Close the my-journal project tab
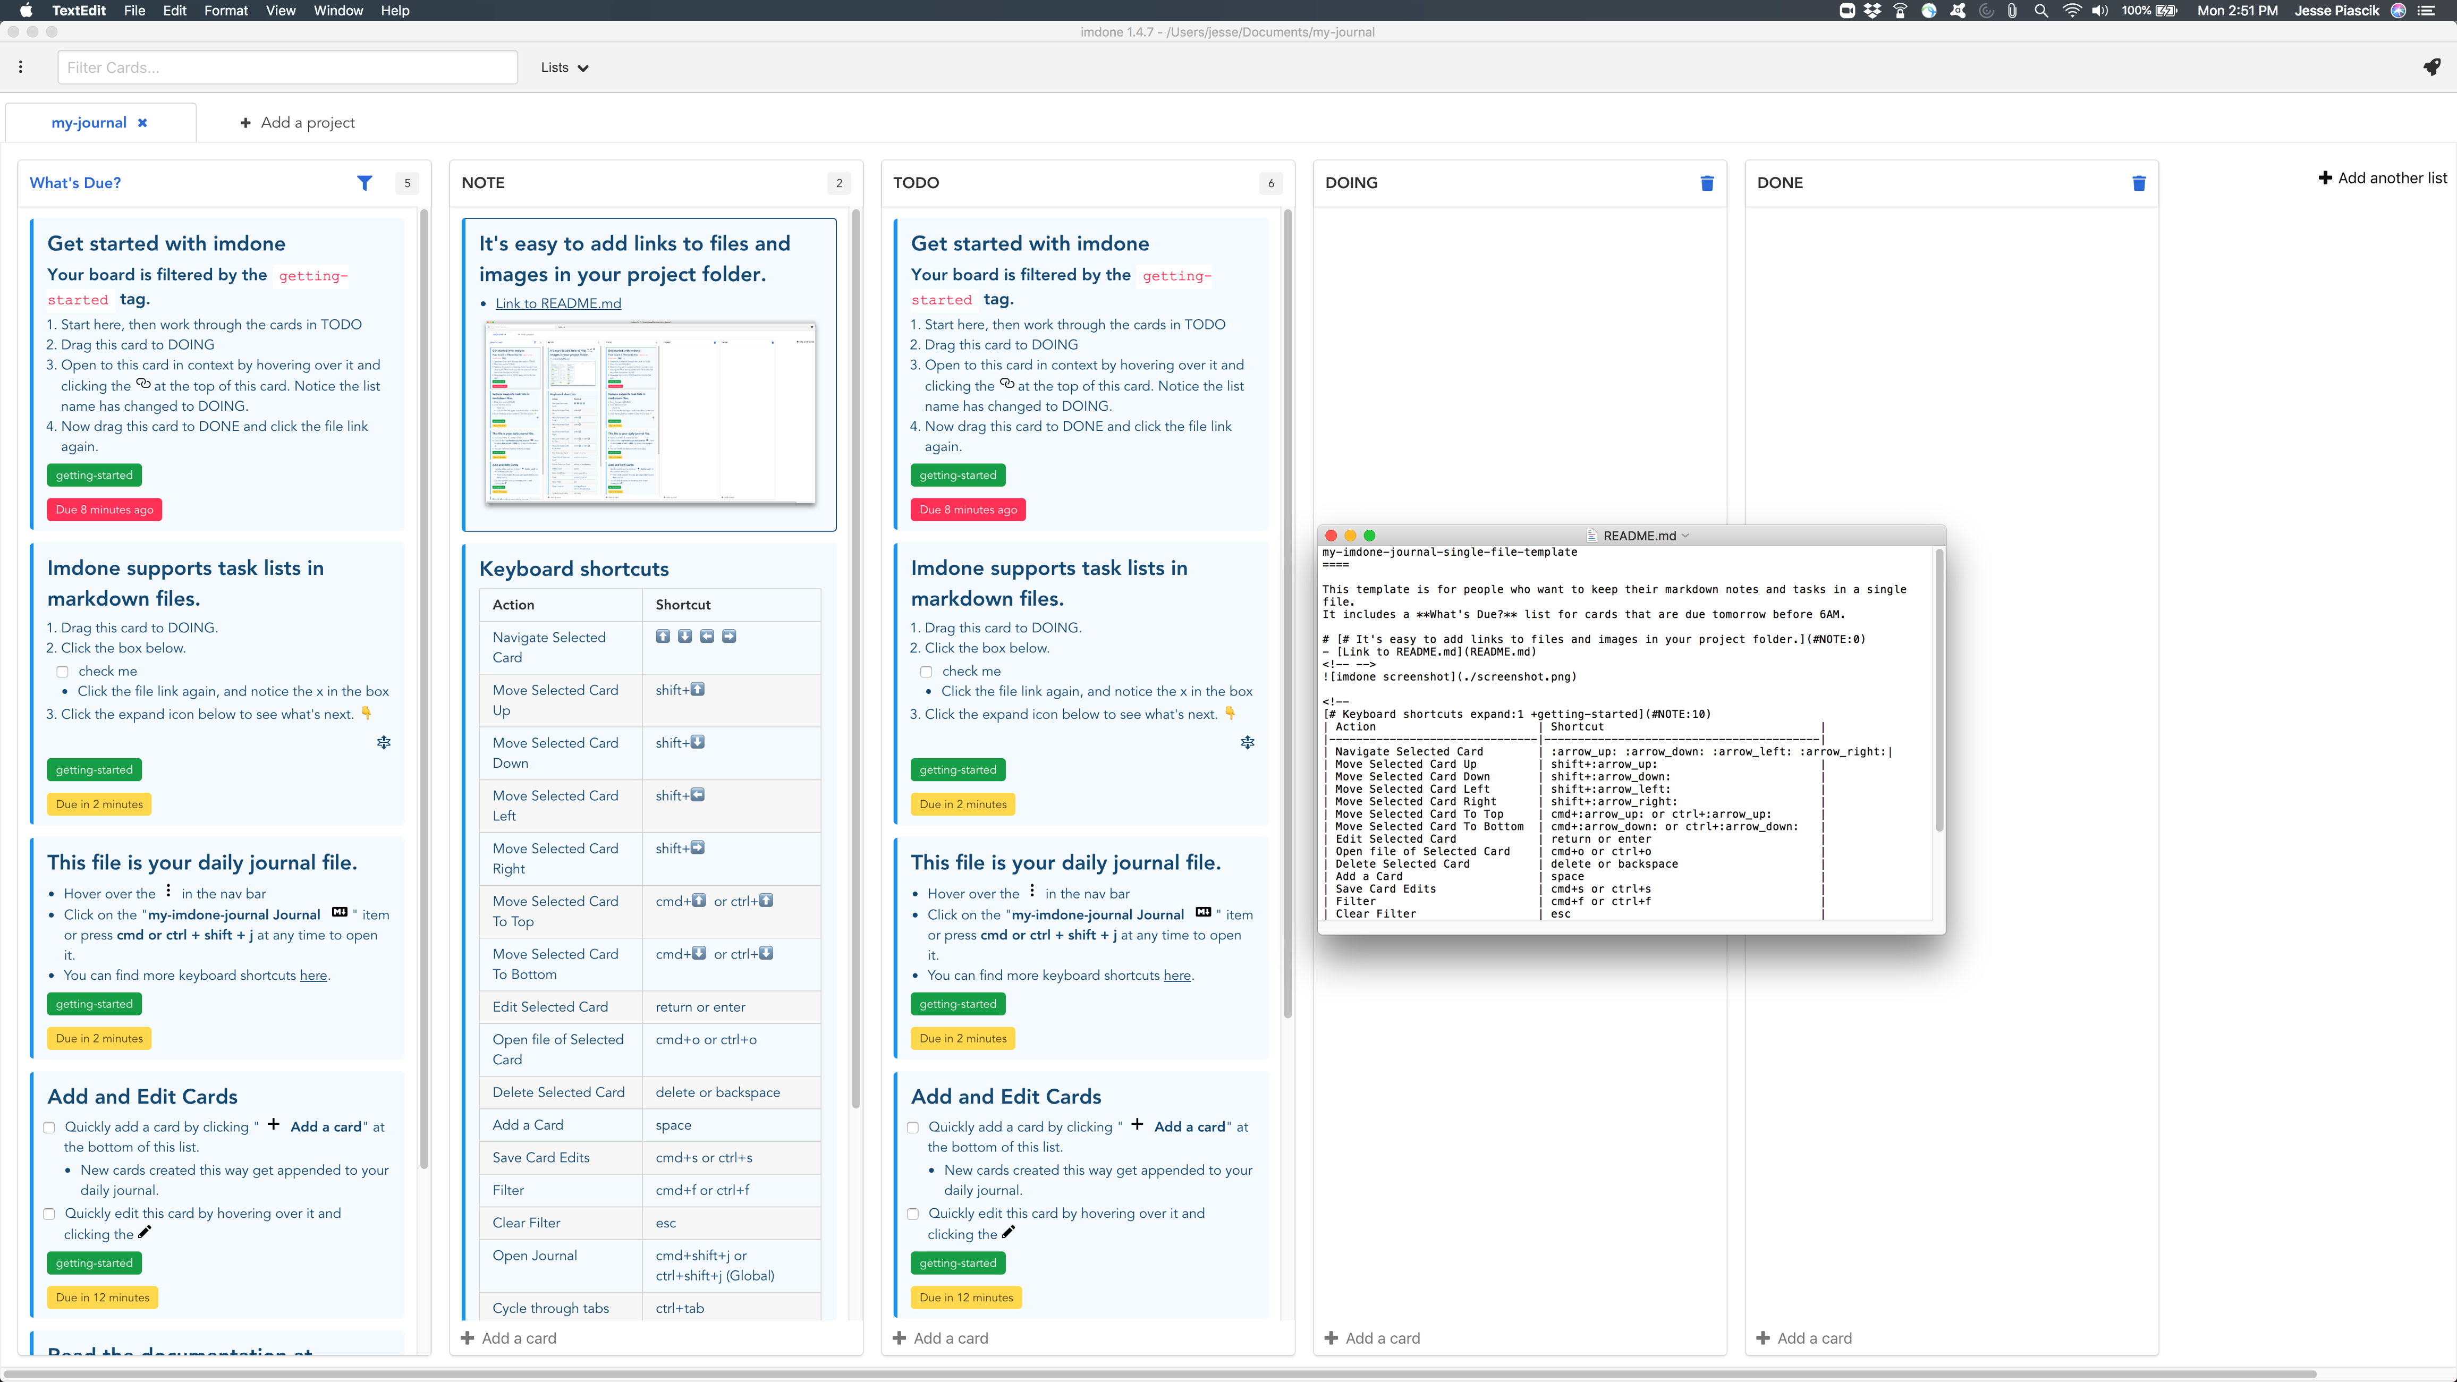 pos(142,123)
